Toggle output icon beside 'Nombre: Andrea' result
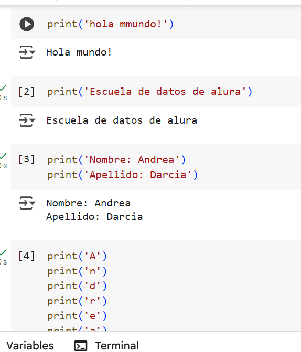The width and height of the screenshot is (301, 352). (27, 203)
